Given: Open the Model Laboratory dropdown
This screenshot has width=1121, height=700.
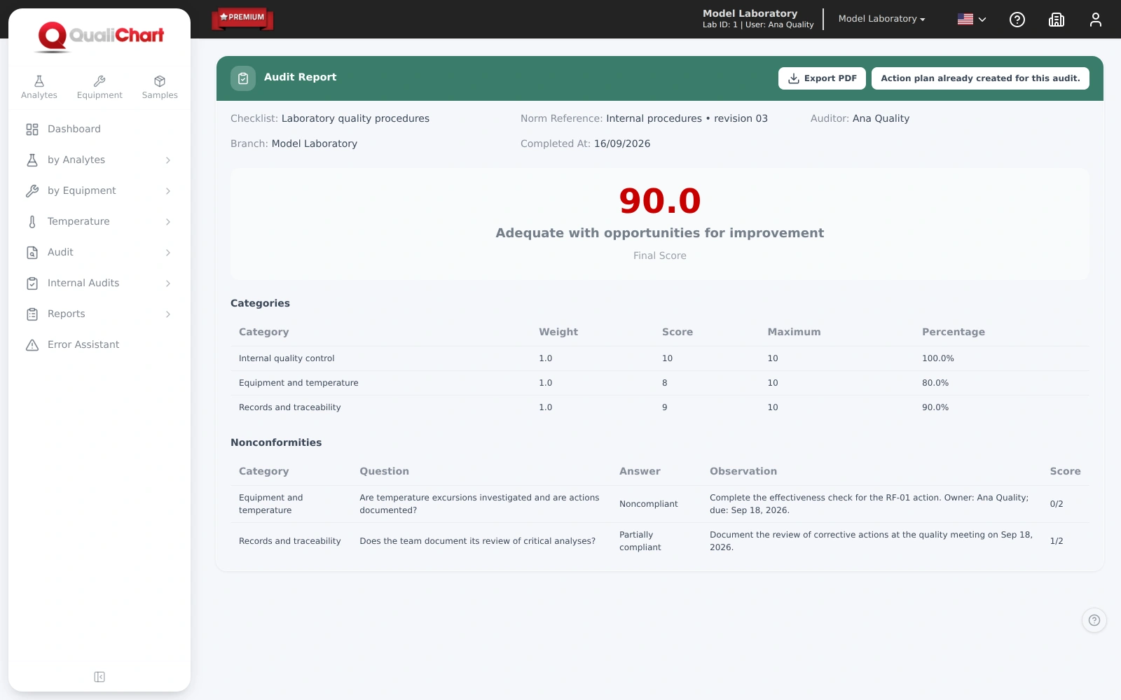Looking at the screenshot, I should (x=881, y=19).
